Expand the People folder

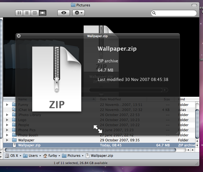pos(7,125)
